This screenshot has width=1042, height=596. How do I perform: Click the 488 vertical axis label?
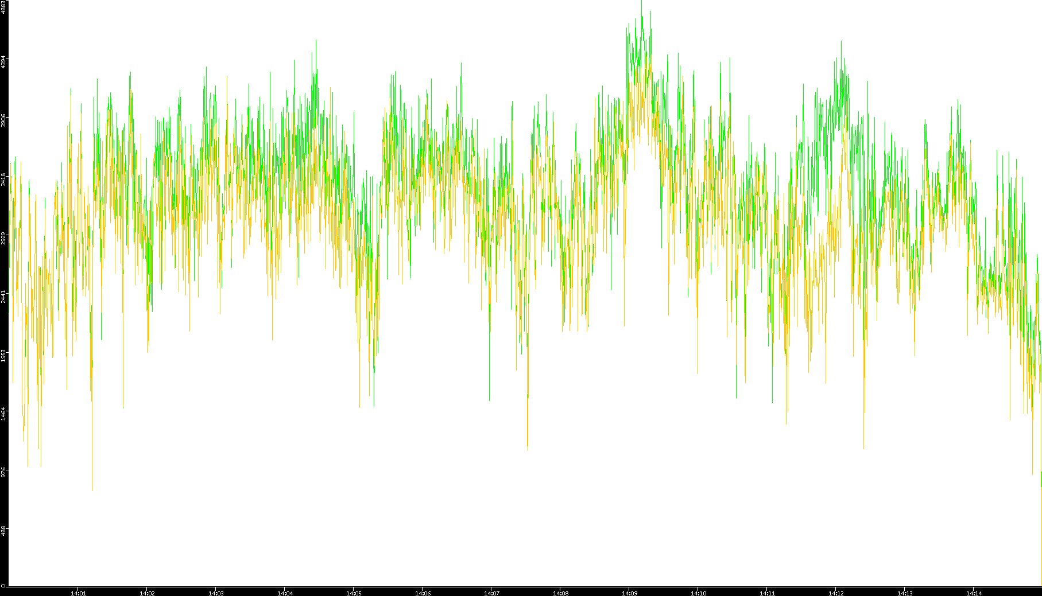(x=3, y=531)
